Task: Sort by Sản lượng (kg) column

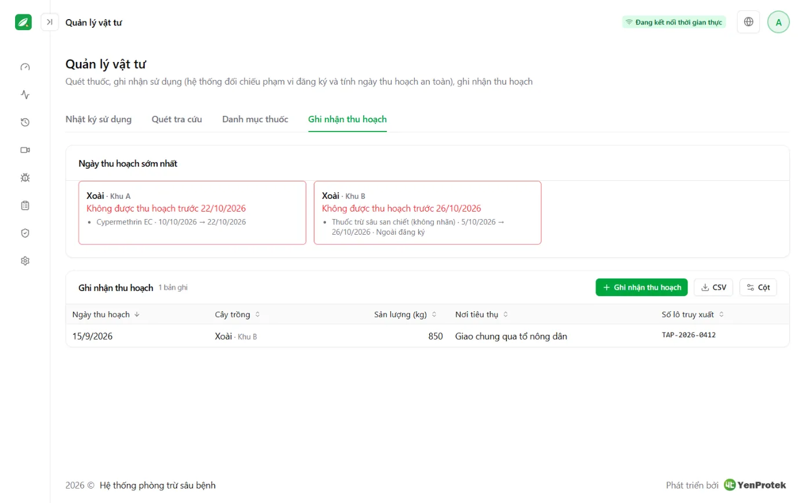Action: point(405,315)
